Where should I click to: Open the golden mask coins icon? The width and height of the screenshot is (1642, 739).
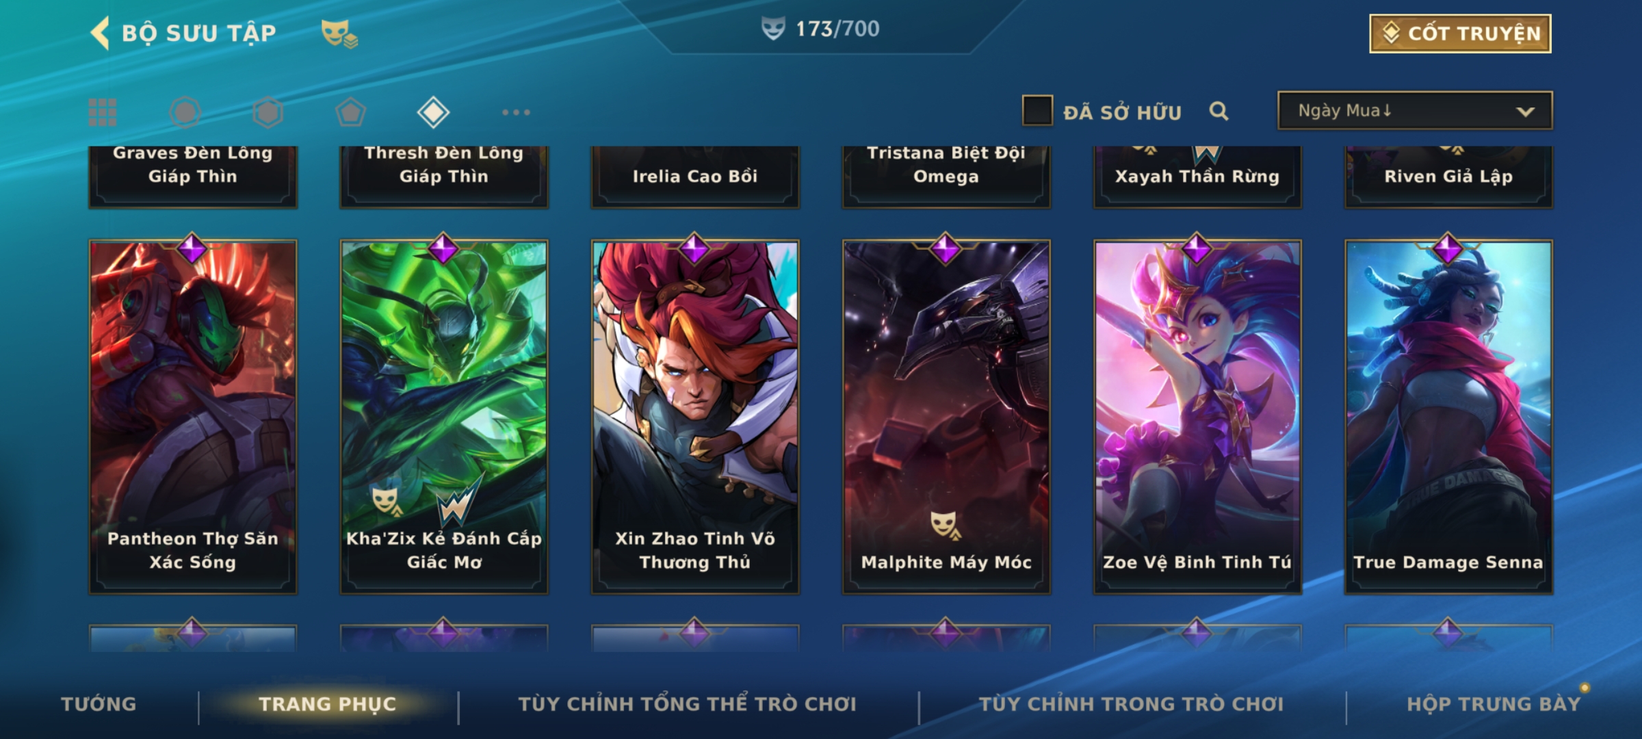pos(339,34)
